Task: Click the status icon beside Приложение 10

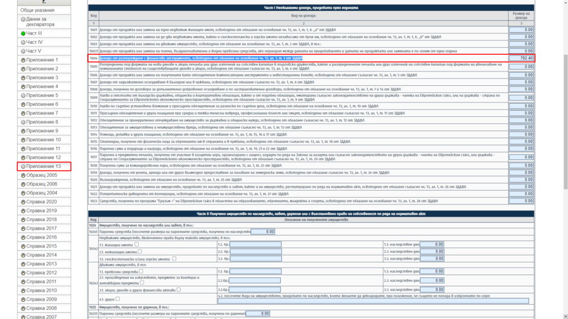Action: pyautogui.click(x=23, y=140)
